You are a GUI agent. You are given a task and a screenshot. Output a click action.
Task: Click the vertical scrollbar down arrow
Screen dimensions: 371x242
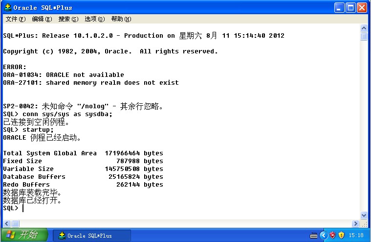click(x=364, y=215)
